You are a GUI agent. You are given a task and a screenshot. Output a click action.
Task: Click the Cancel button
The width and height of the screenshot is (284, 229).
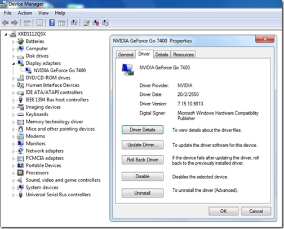[256, 211]
